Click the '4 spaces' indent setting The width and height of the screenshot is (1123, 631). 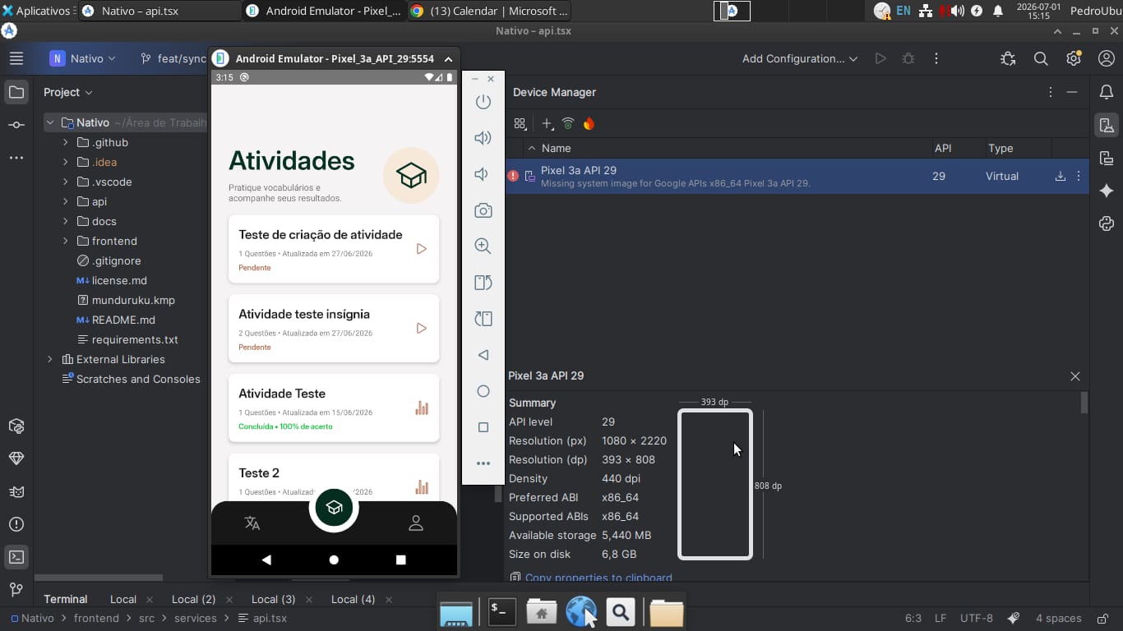point(1058,618)
